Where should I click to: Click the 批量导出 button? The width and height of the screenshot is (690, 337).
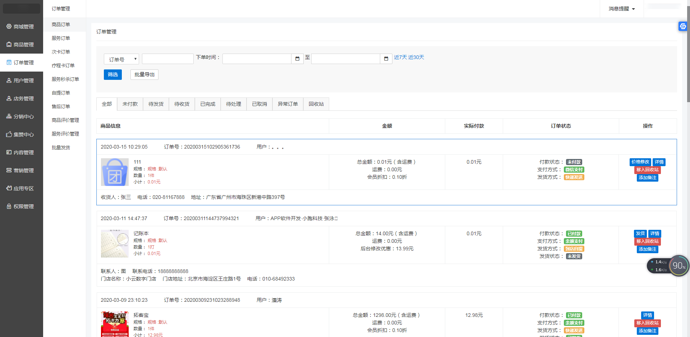pyautogui.click(x=144, y=74)
